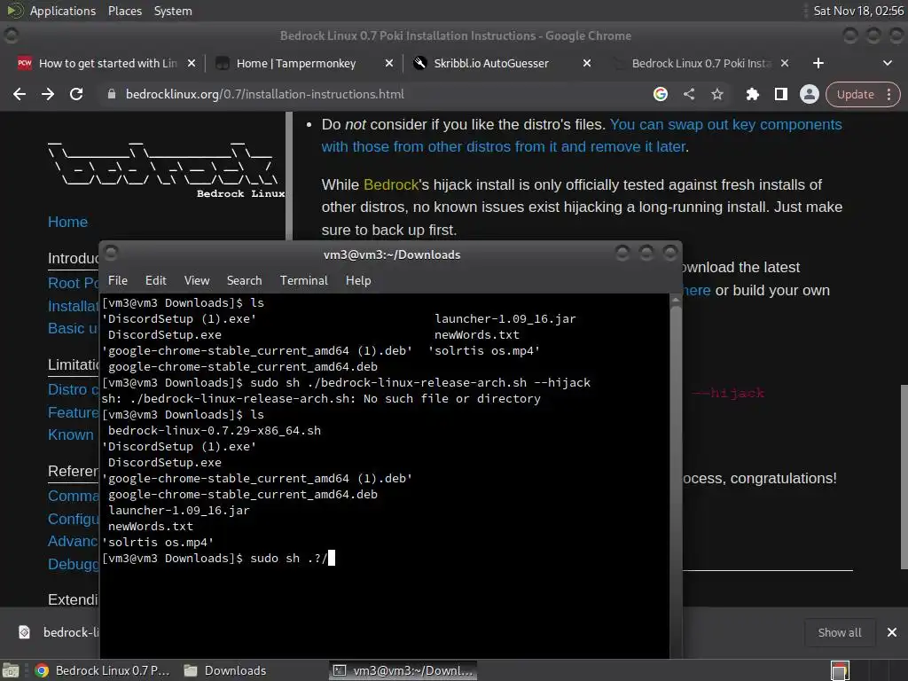Switch to the Downloads folder taskbar button
This screenshot has width=908, height=681.
225,670
